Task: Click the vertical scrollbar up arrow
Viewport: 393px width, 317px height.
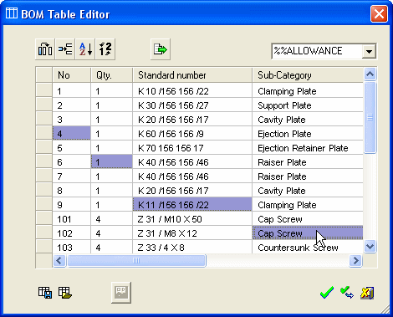Action: 370,74
